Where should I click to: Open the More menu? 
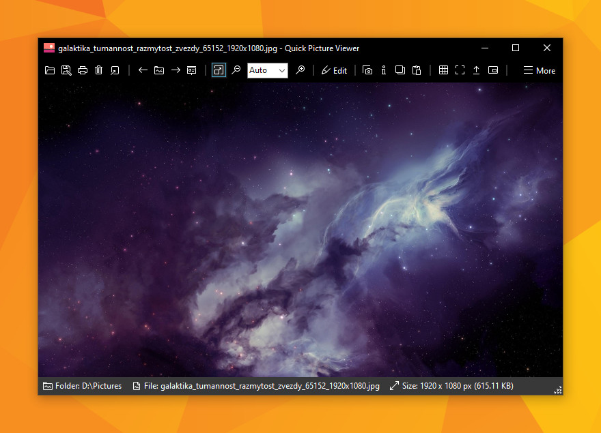coord(540,70)
